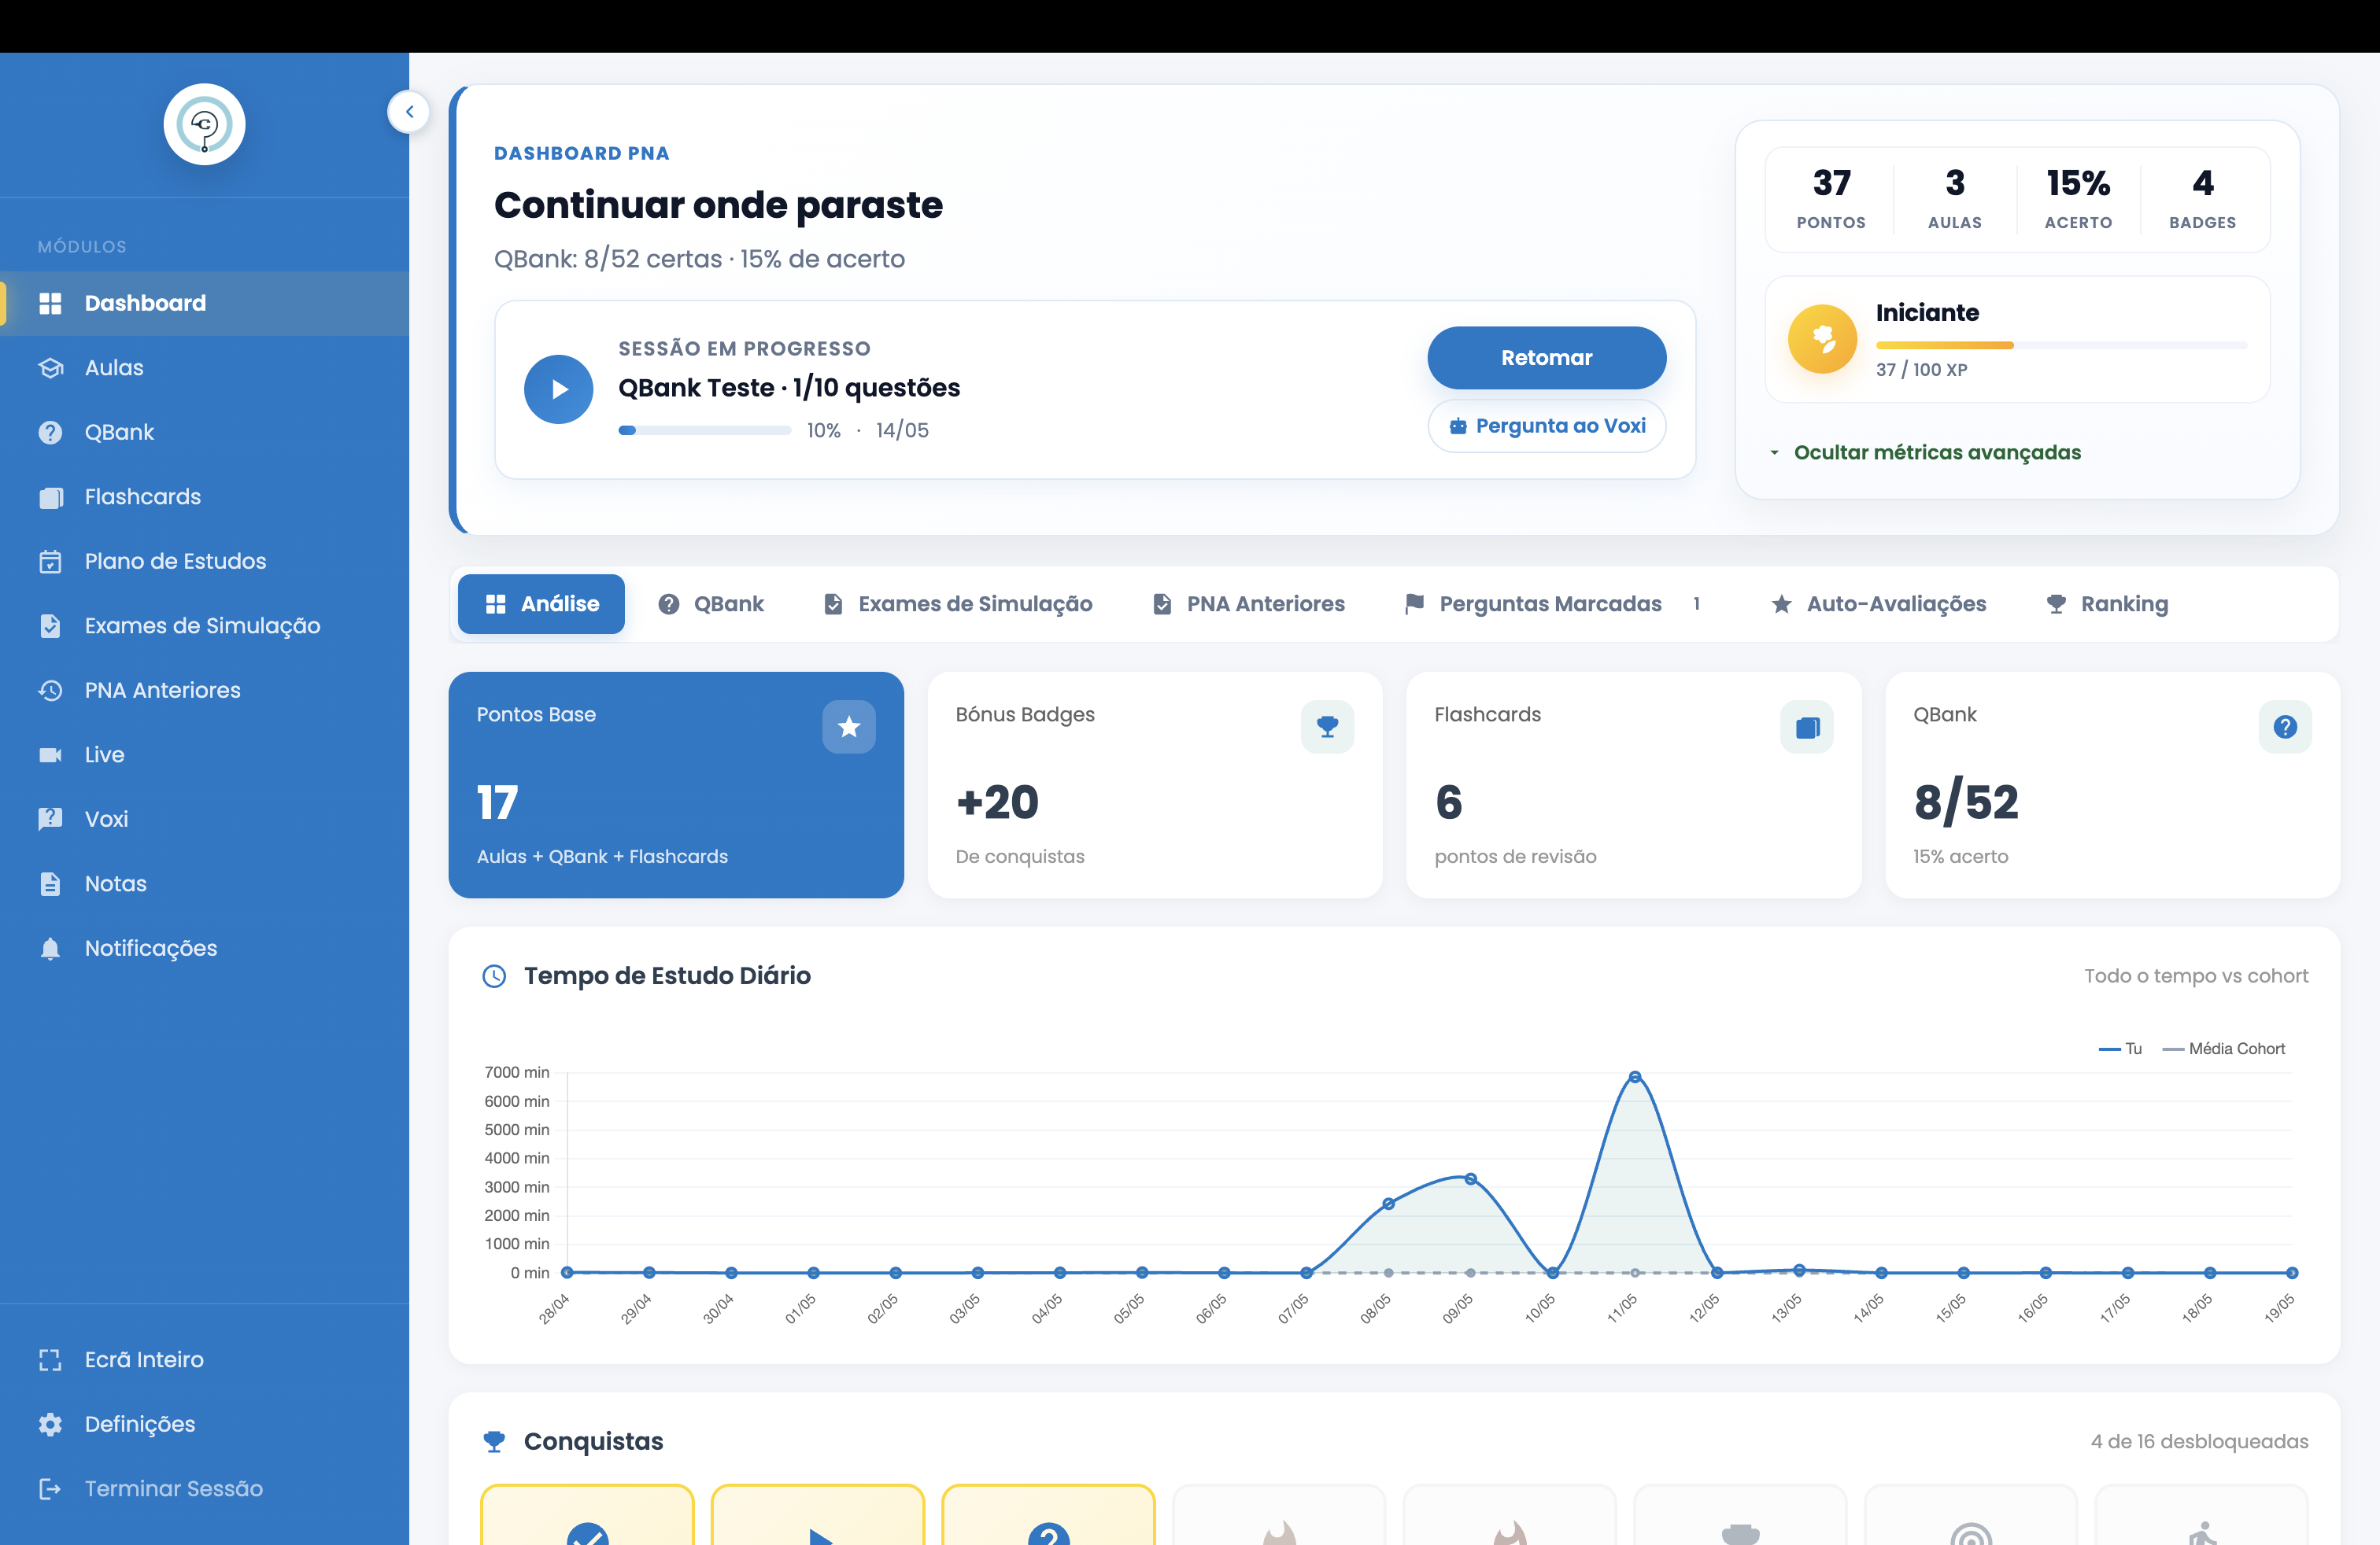Click the 11/05 peak data point in chart
2380x1545 pixels.
coord(1634,1076)
